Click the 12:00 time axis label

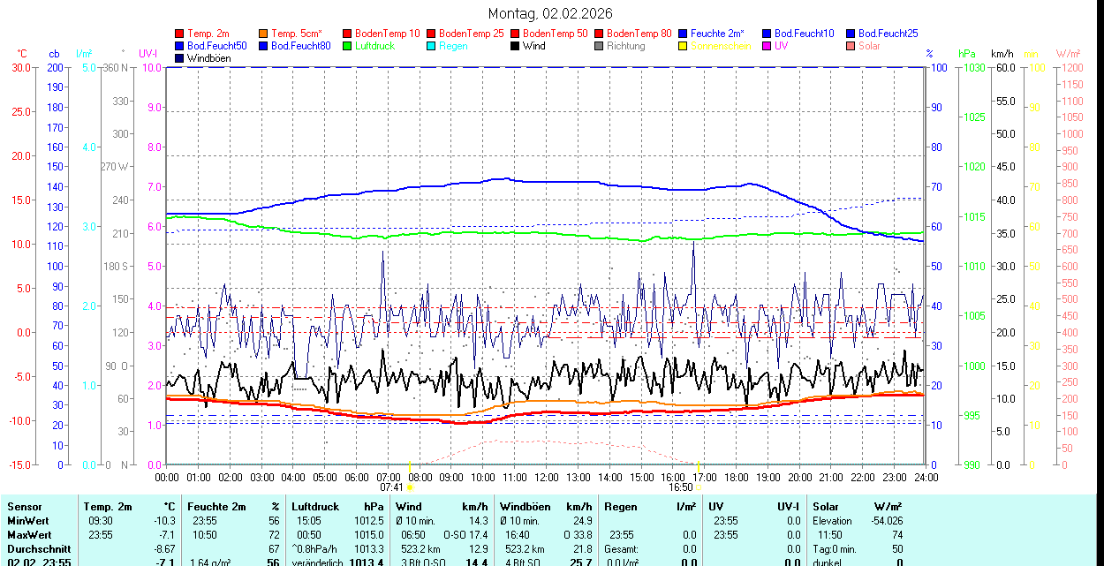click(546, 477)
